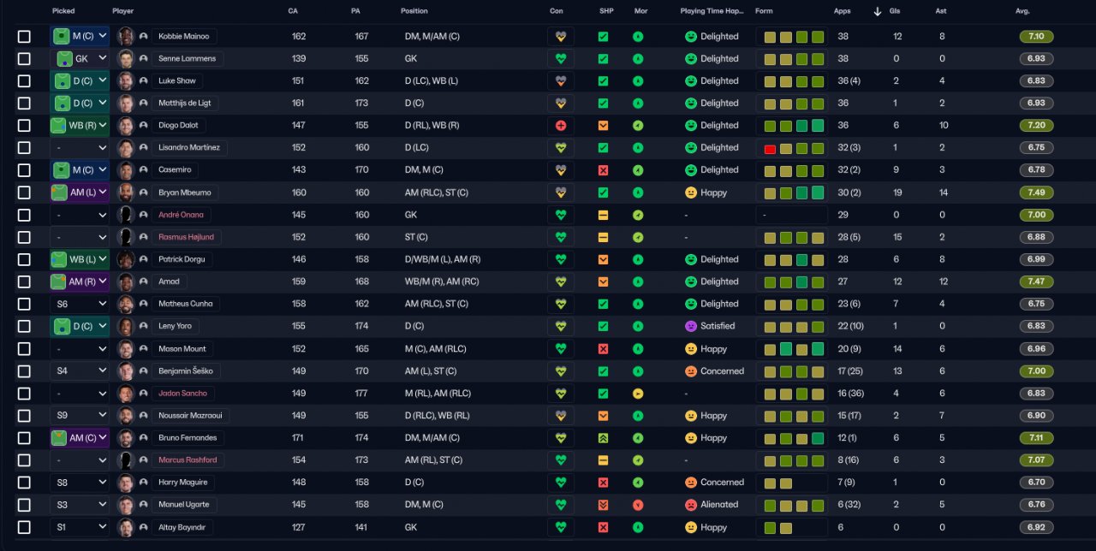Image resolution: width=1096 pixels, height=551 pixels.
Task: Tick the checkbox for Amad
Action: tap(24, 281)
